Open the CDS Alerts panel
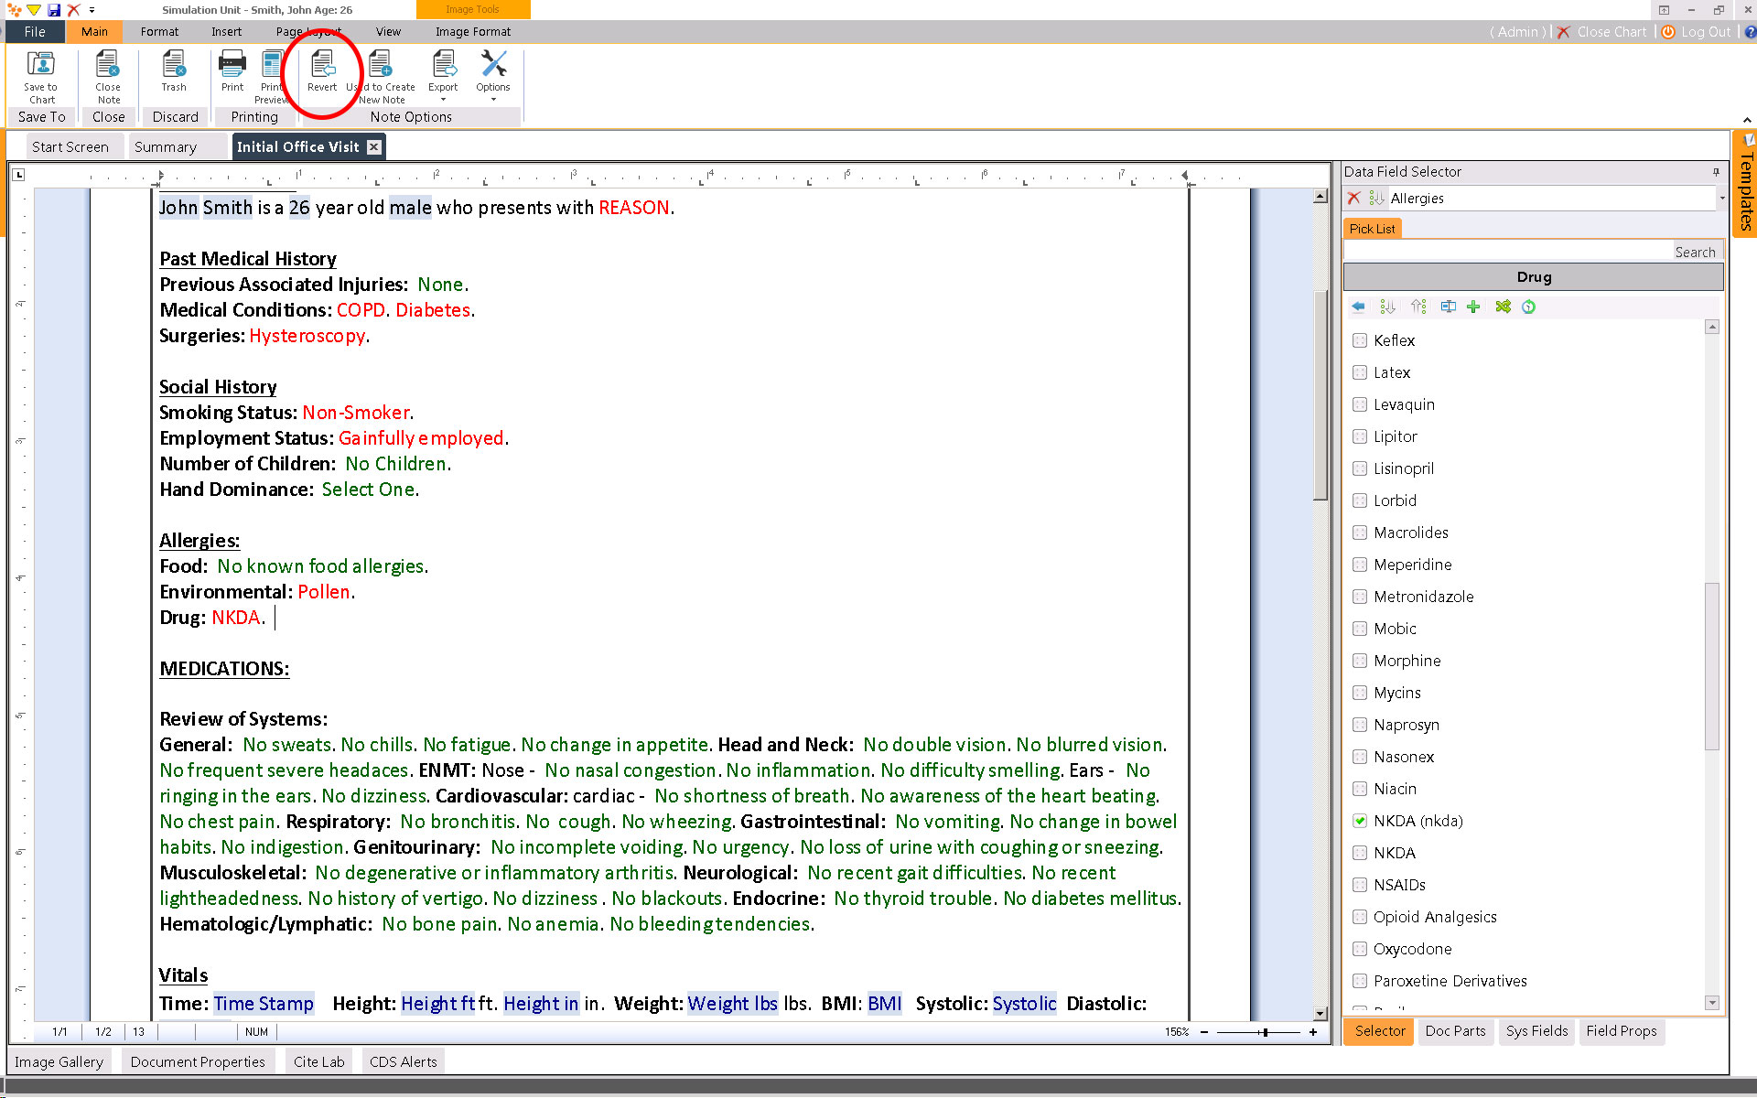Screen dimensions: 1757x1098 [403, 1061]
